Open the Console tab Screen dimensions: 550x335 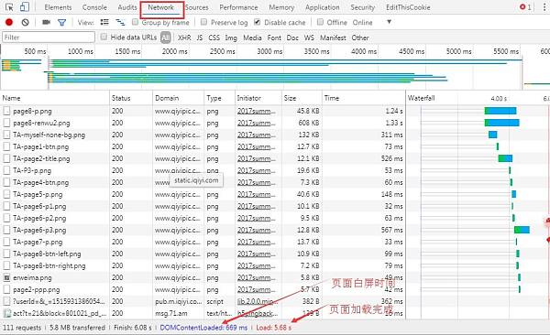94,7
